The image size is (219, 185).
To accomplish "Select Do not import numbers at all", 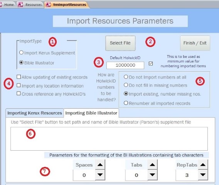I will (126, 77).
